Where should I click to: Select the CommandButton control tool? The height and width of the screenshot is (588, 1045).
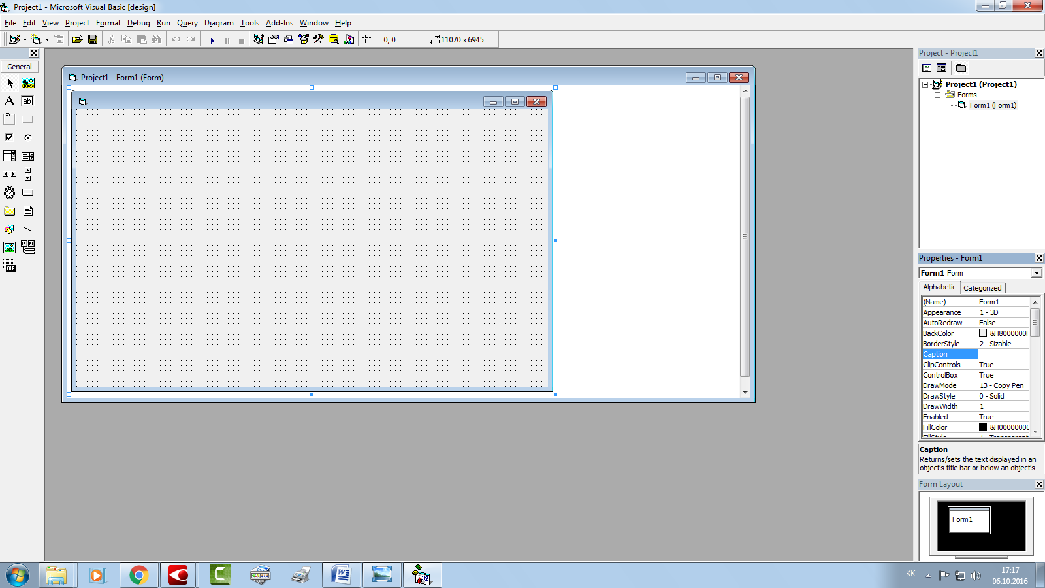tap(28, 120)
